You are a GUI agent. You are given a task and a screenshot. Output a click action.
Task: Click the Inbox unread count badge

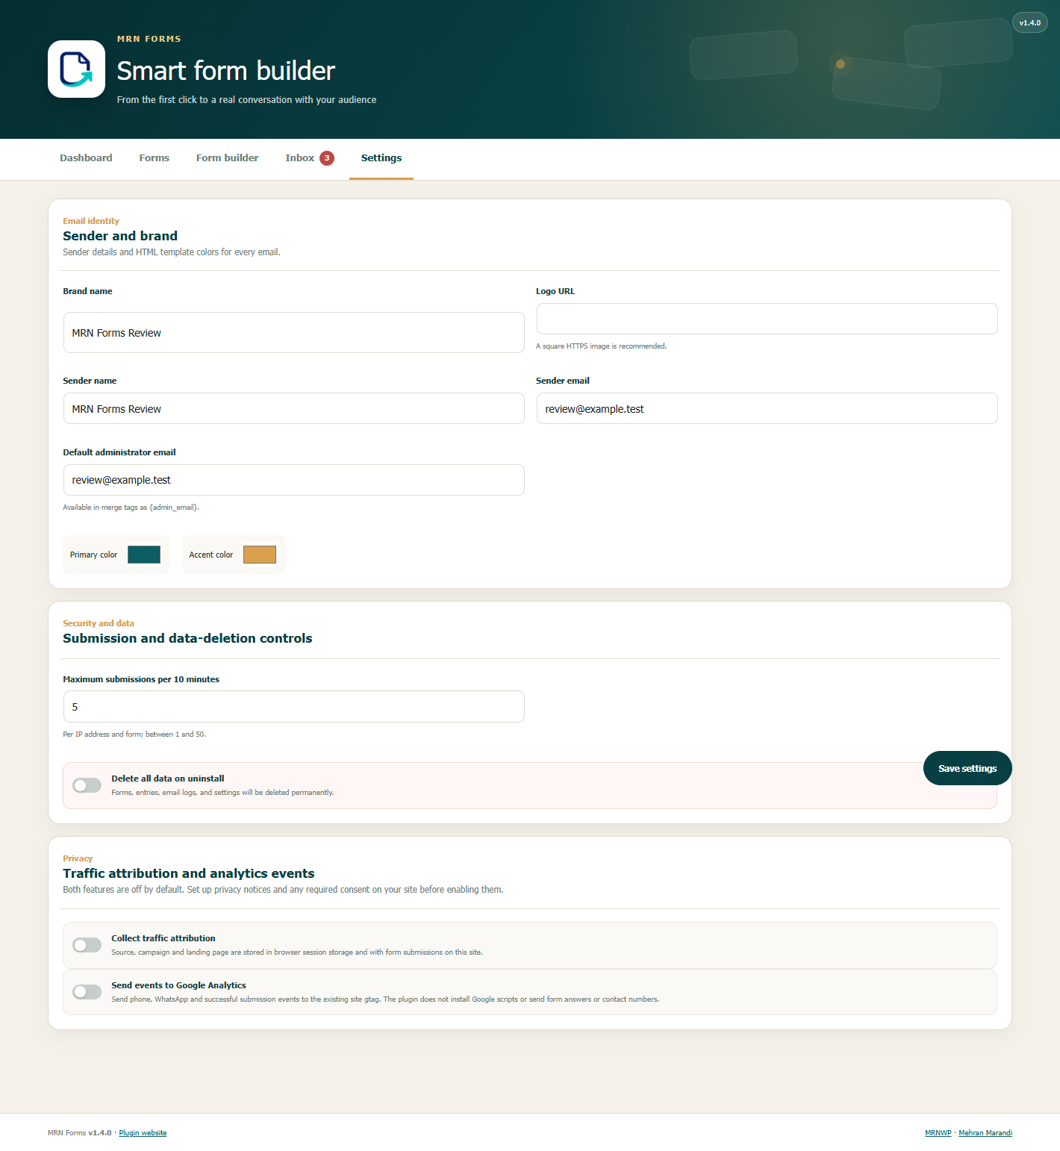coord(327,158)
